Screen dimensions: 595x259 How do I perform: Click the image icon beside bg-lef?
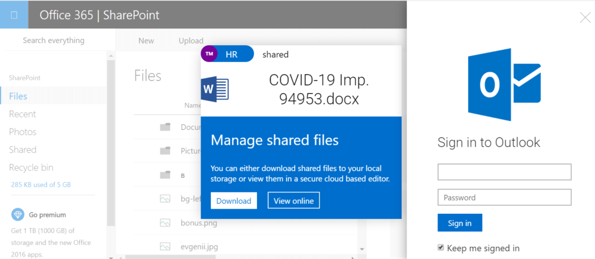pyautogui.click(x=165, y=198)
